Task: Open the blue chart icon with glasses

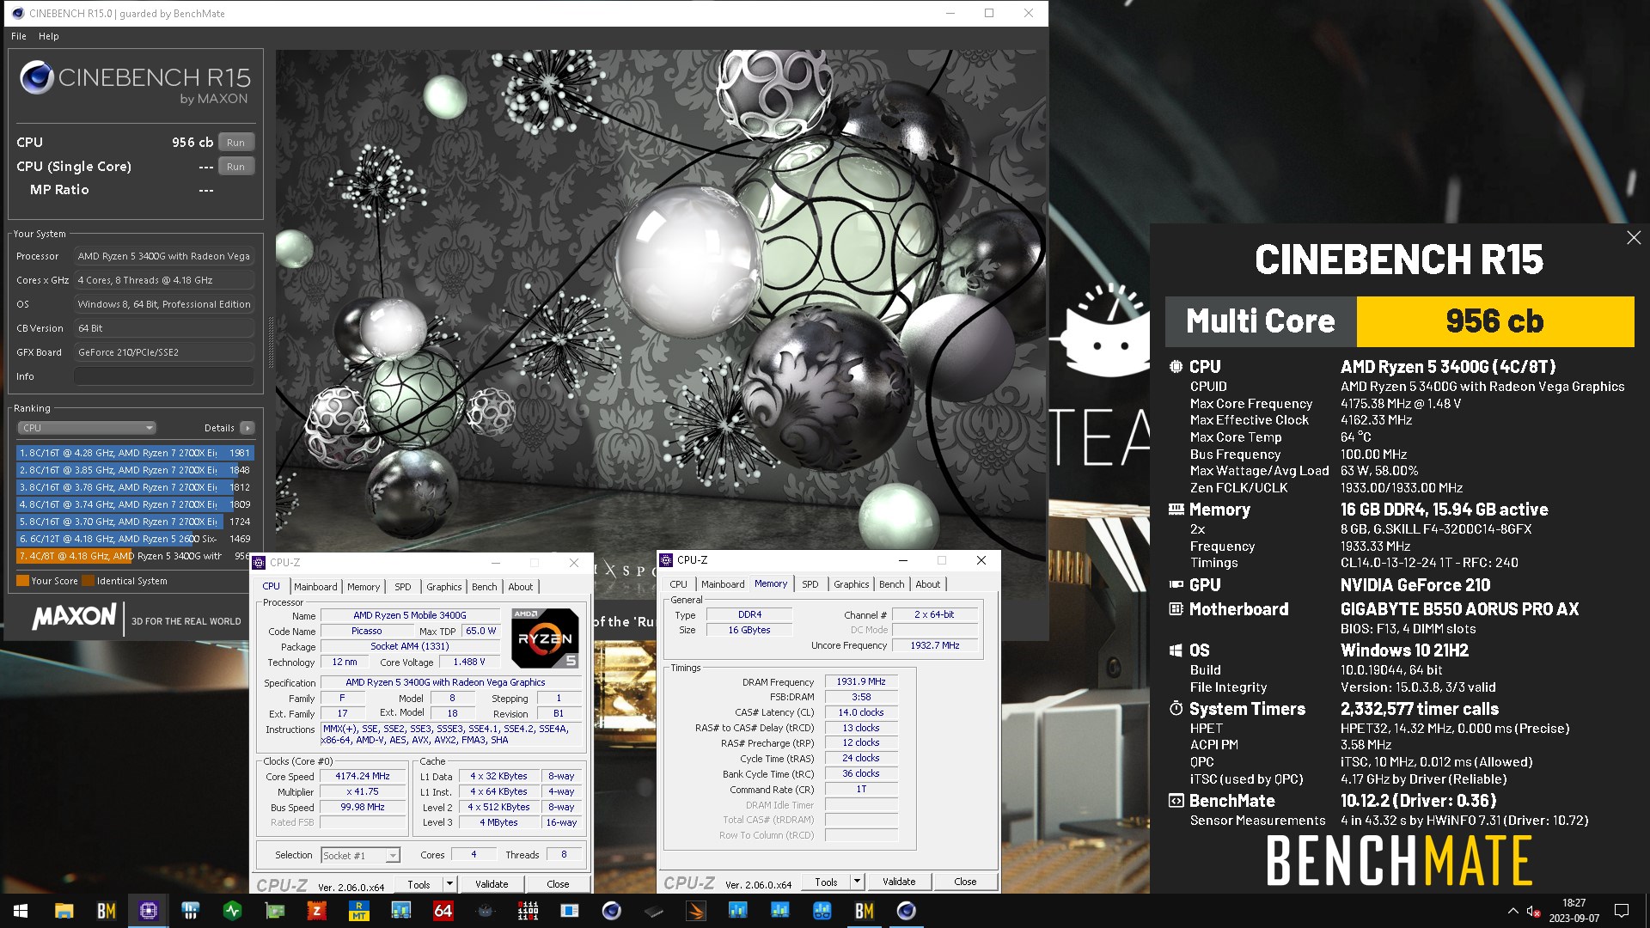Action: pyautogui.click(x=822, y=911)
